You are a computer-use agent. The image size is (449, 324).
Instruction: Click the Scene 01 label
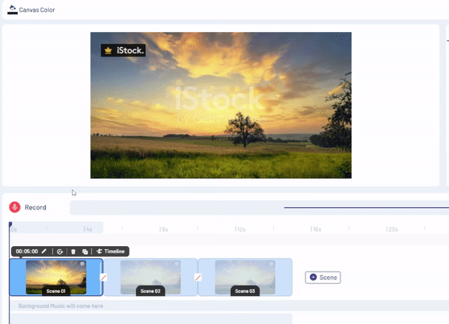[x=56, y=291]
